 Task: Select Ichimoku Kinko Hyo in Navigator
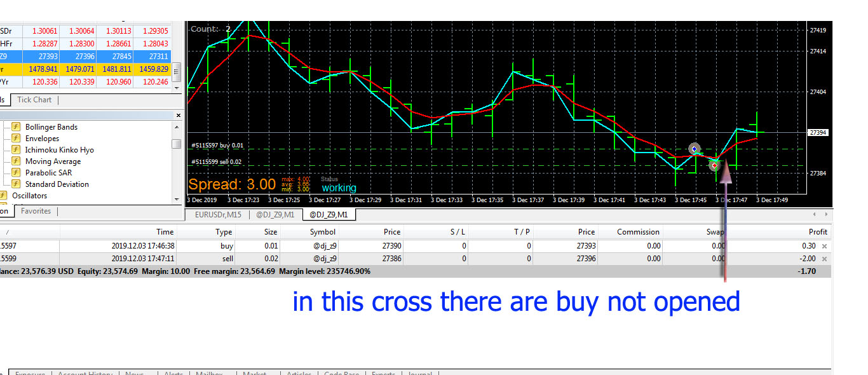59,150
